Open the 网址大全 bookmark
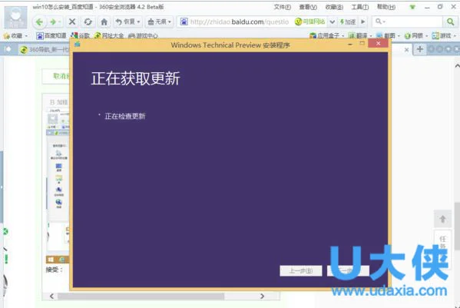460x308 pixels. tap(109, 36)
